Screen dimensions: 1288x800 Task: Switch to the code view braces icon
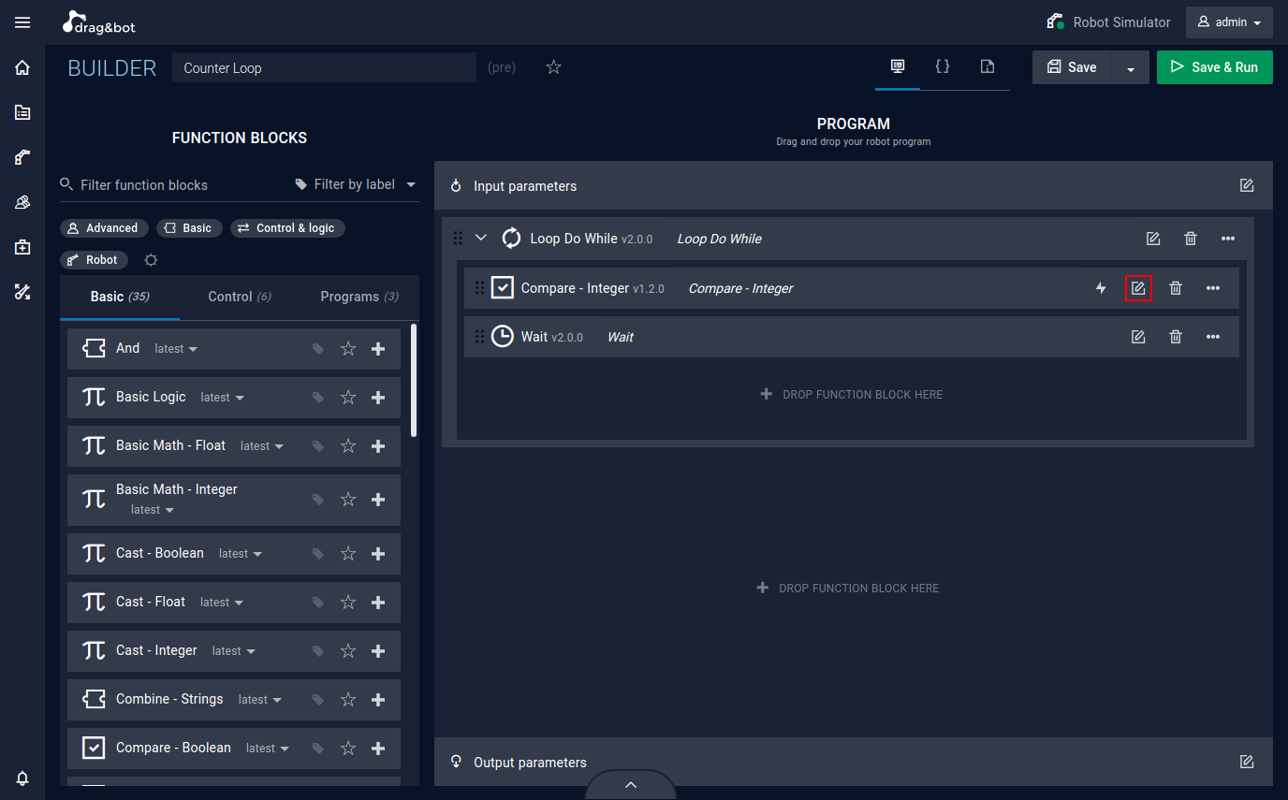pyautogui.click(x=943, y=66)
